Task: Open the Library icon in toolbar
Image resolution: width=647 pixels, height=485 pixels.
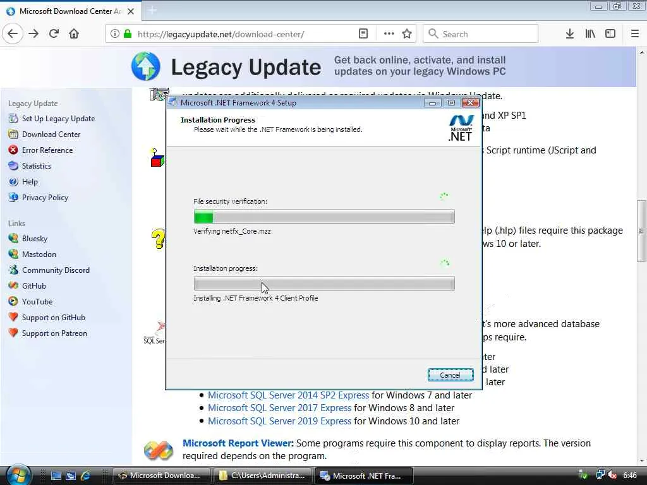Action: pyautogui.click(x=590, y=34)
